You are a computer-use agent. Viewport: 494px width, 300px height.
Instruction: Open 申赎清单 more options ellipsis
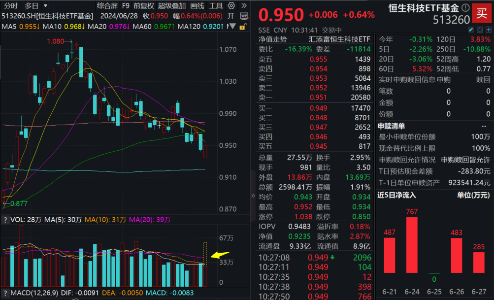[x=484, y=127]
